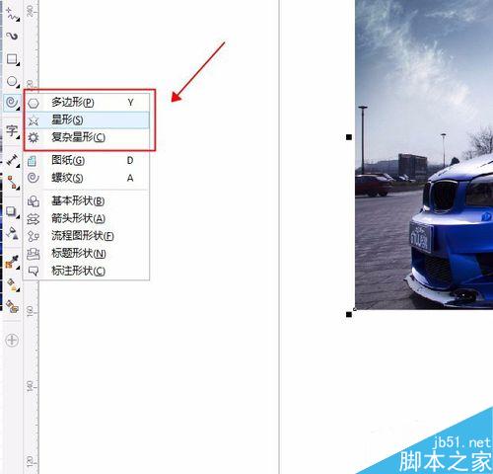Click the plus customize toolbox button
This screenshot has height=474, width=493.
click(x=12, y=340)
